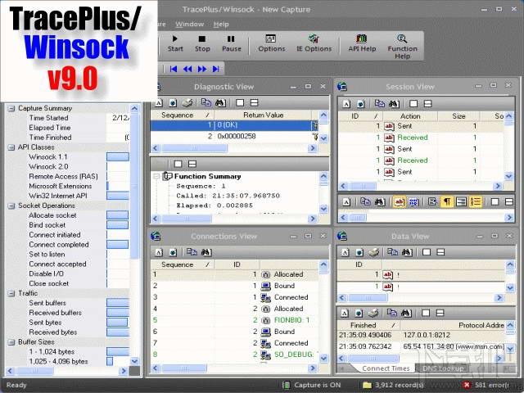The height and width of the screenshot is (393, 524).
Task: Click the copy icon in Connections View
Action: [x=192, y=252]
